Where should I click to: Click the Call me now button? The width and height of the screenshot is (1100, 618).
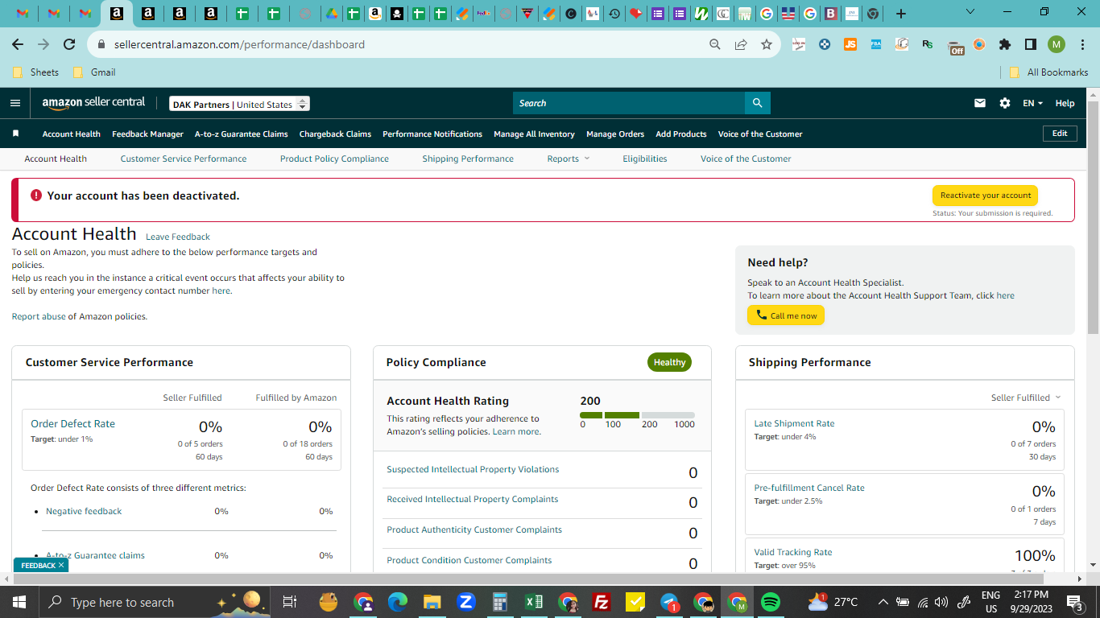pos(786,315)
